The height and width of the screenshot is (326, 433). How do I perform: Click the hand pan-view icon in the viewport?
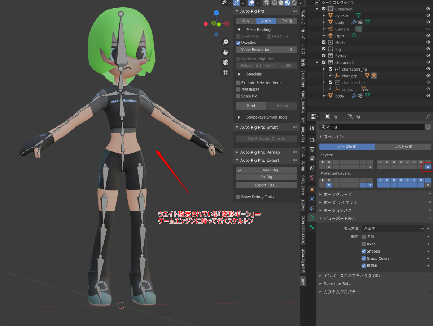[x=226, y=52]
